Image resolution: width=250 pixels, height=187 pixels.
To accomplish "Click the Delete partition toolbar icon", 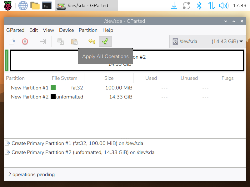I will pyautogui.click(x=25, y=41).
